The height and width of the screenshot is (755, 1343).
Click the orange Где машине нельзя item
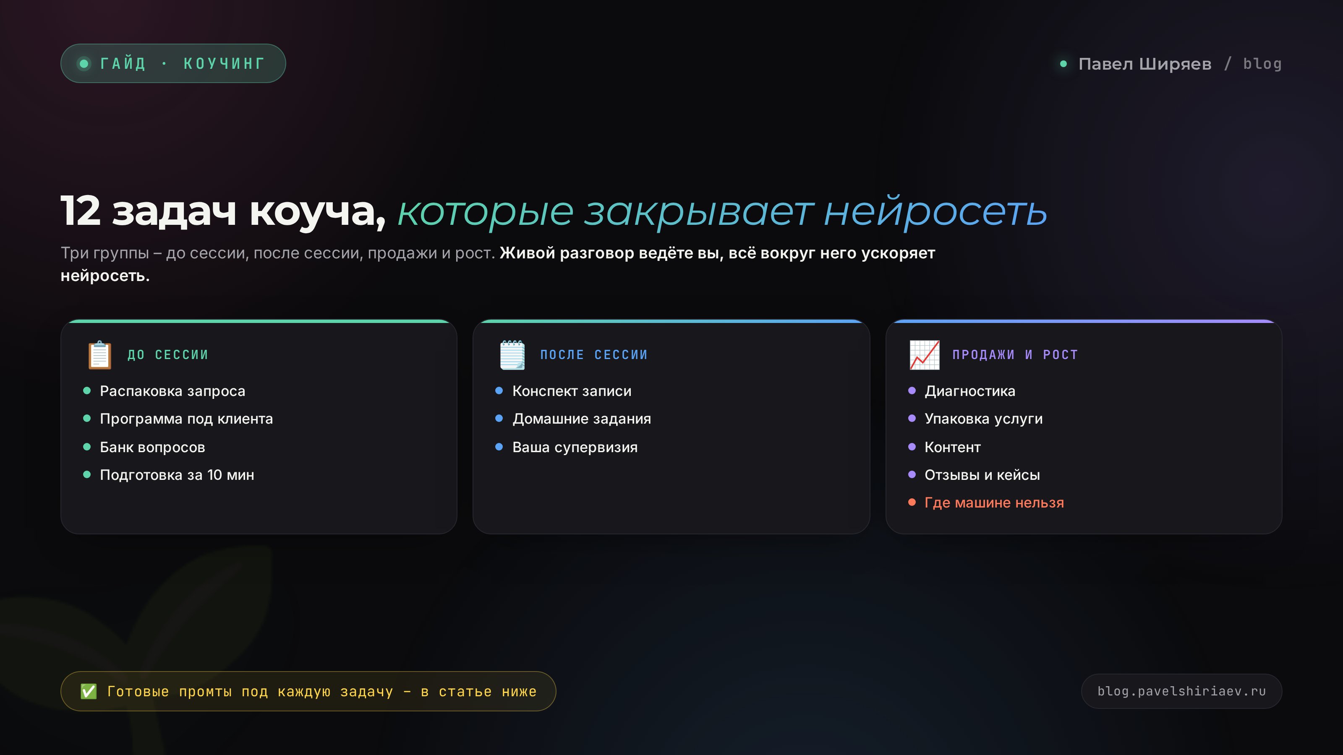pos(994,503)
